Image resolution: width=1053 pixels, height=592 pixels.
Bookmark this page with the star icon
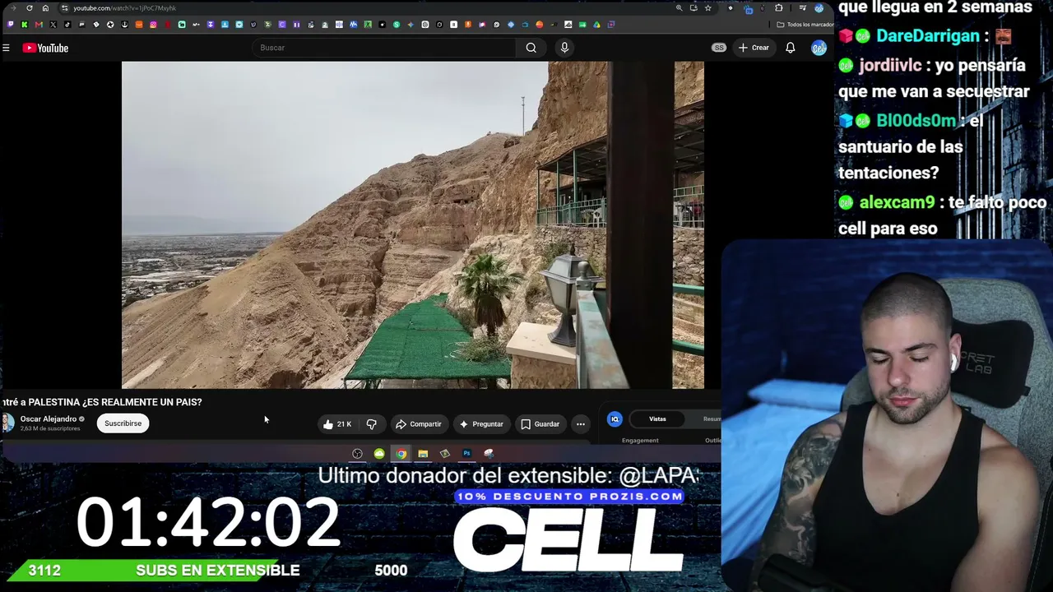click(707, 8)
